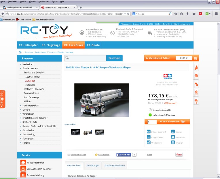220x179 pixels.
Task: Select the second product thumbnail image
Action: point(88,132)
